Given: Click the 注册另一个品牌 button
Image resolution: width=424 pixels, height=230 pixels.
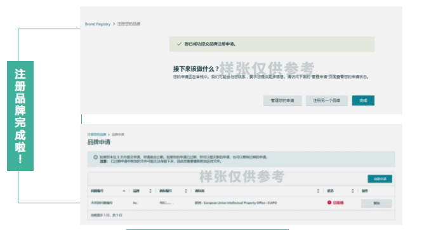Looking at the screenshot, I should pos(327,100).
